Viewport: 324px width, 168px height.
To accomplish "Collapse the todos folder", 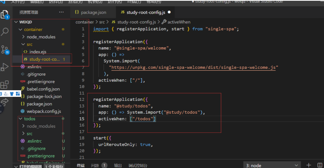I will 20,119.
